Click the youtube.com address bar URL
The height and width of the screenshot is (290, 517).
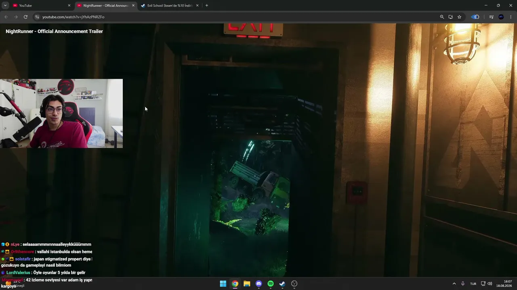pos(73,17)
